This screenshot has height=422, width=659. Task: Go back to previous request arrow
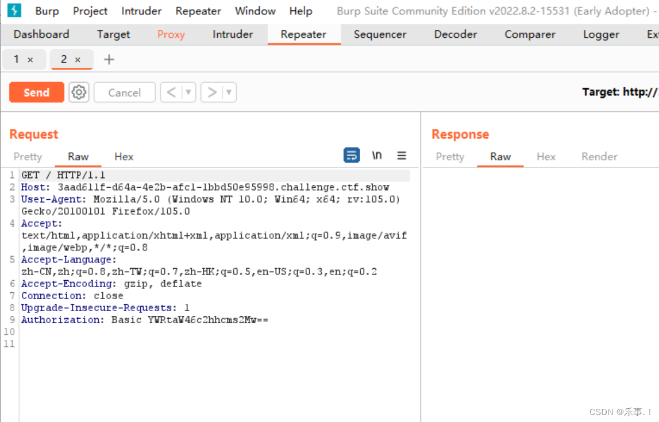pos(171,92)
